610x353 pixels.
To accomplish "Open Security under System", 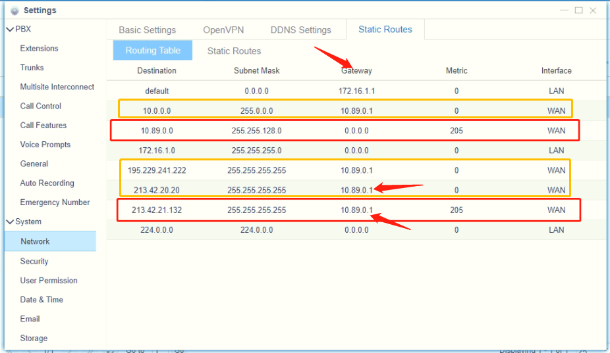I will (34, 261).
